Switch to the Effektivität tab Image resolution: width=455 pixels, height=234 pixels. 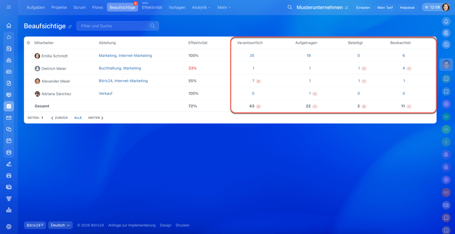152,7
